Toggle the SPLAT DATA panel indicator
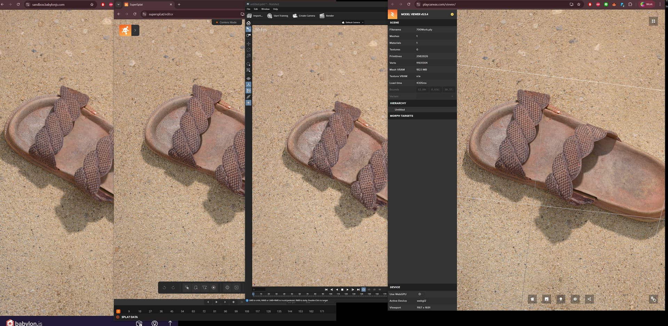The image size is (668, 326). [x=118, y=317]
